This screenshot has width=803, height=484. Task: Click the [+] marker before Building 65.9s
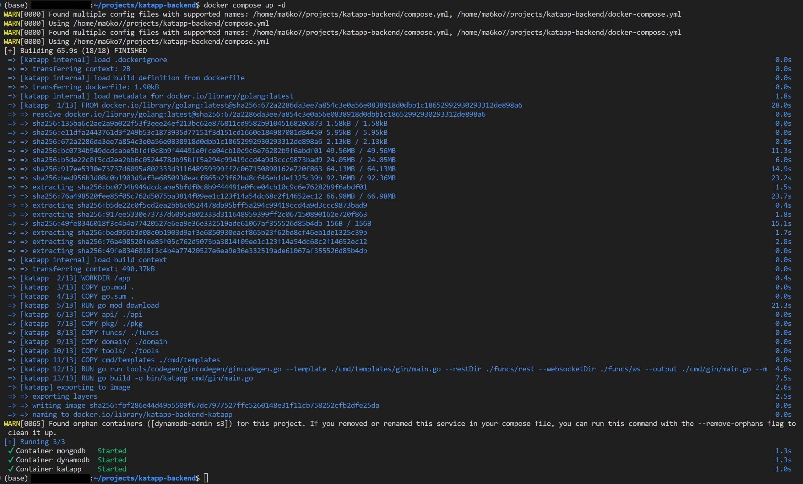coord(9,51)
